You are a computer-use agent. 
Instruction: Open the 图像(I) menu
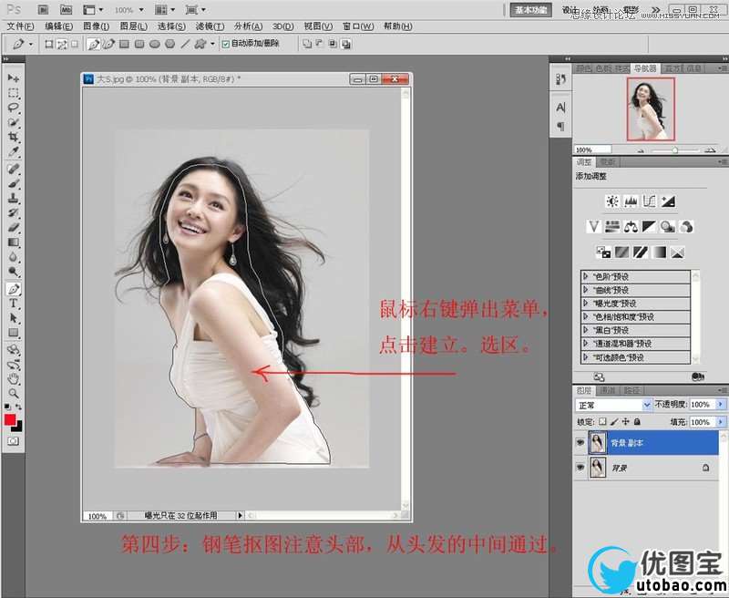pyautogui.click(x=97, y=26)
